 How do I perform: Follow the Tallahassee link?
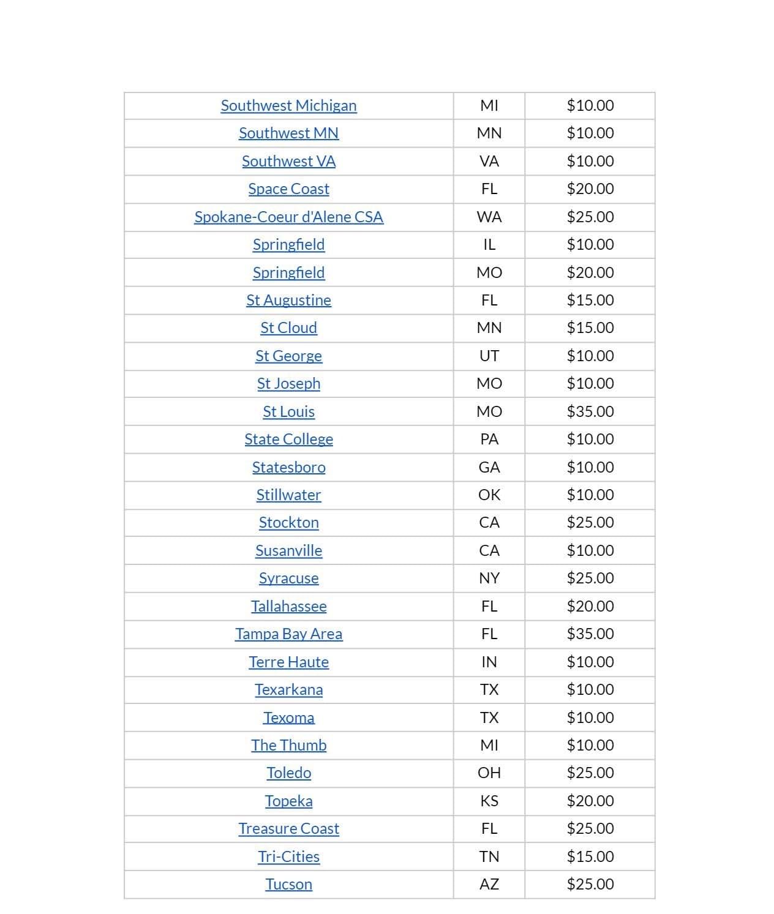click(288, 607)
